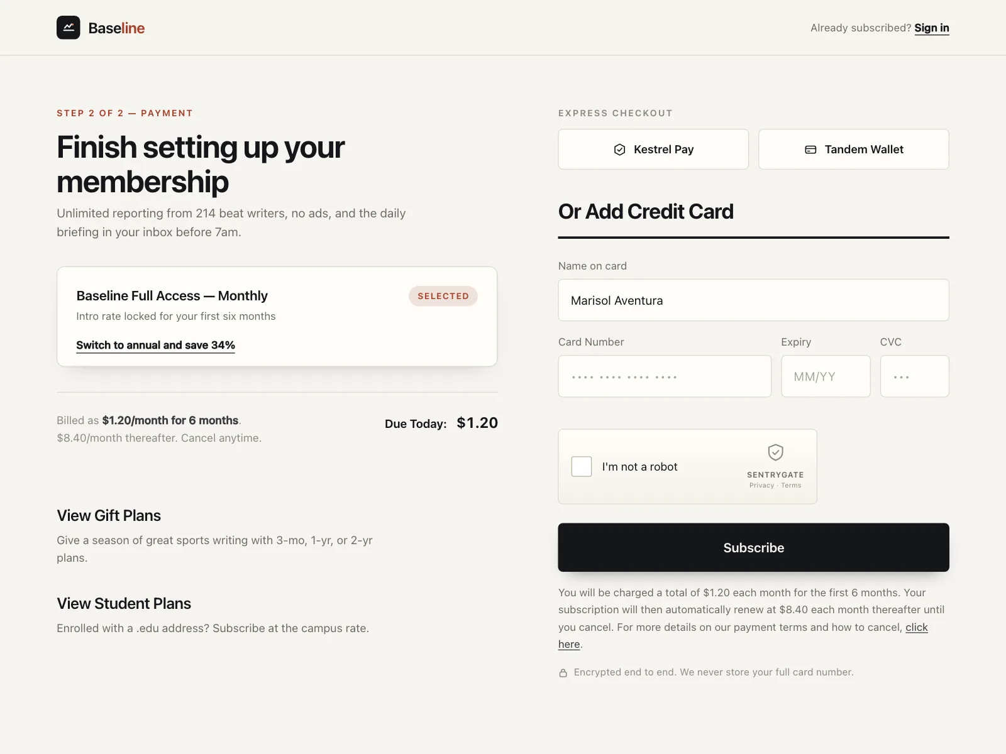Focus the CVC field

[915, 376]
